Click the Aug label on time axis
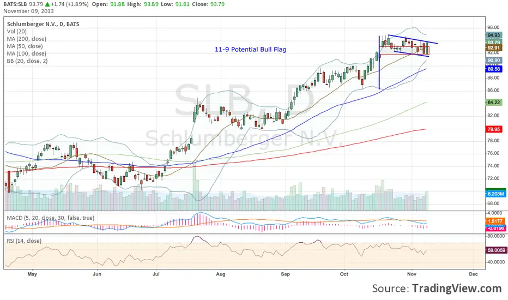This screenshot has width=508, height=300. pyautogui.click(x=221, y=274)
